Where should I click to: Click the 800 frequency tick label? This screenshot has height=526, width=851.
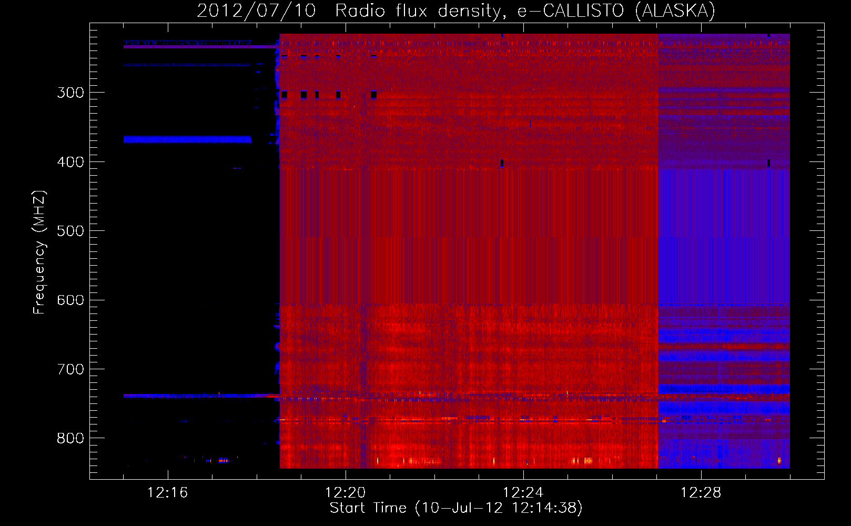tap(70, 438)
